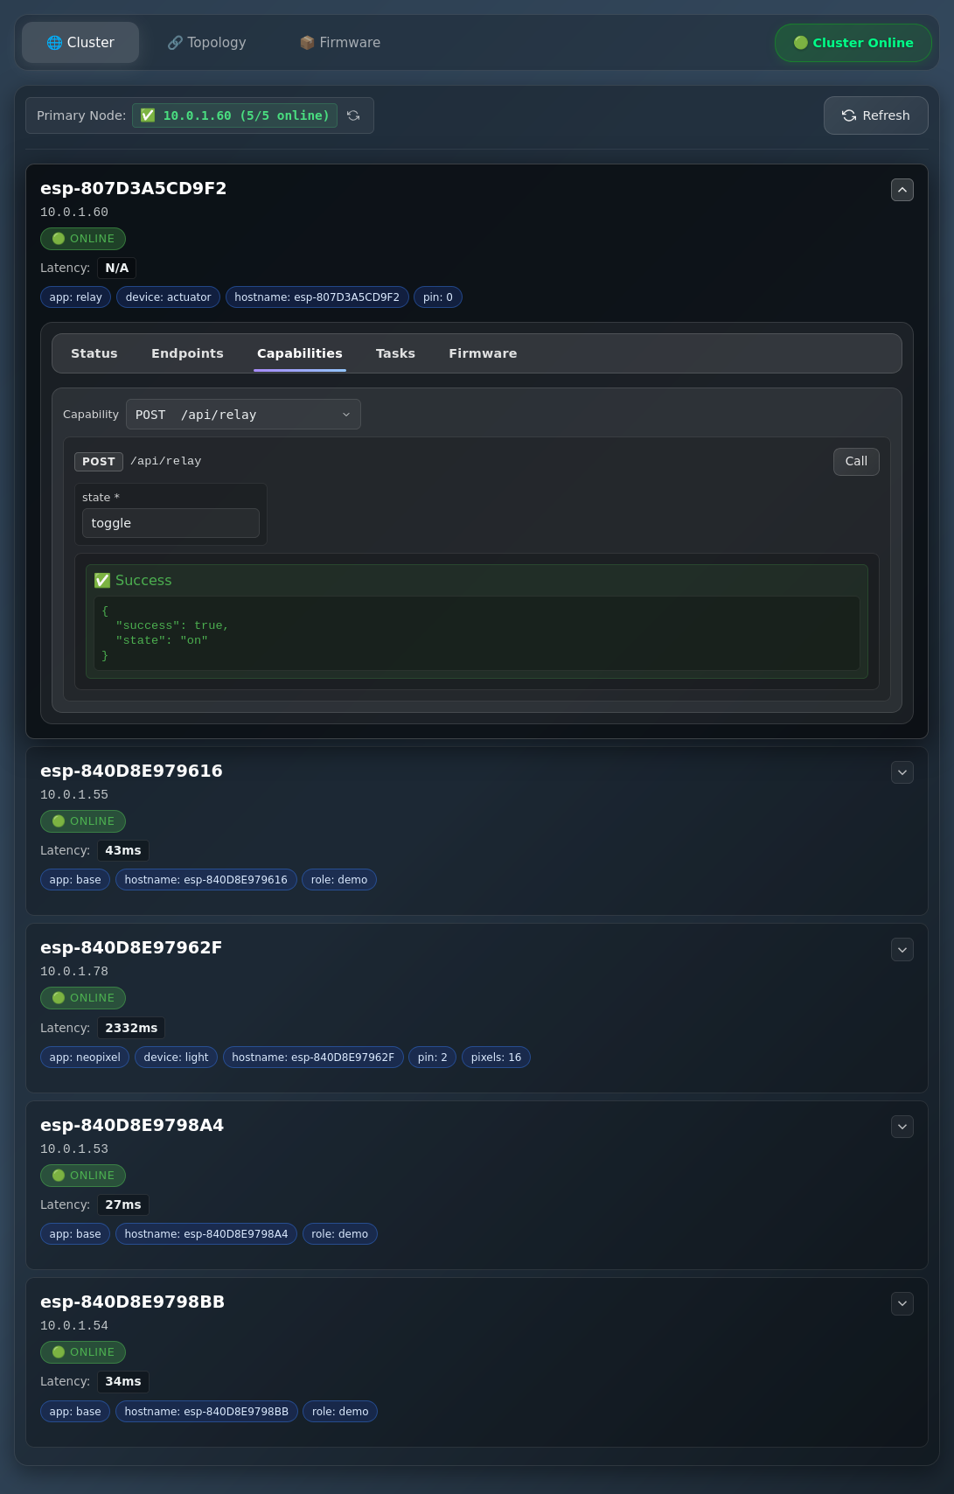Open the node-level Firmware tab
The image size is (954, 1494).
click(x=483, y=353)
